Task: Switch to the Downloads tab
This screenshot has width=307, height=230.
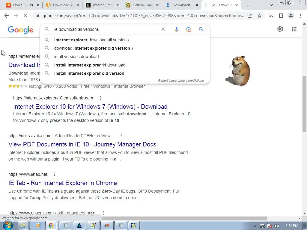Action: pyautogui.click(x=182, y=5)
